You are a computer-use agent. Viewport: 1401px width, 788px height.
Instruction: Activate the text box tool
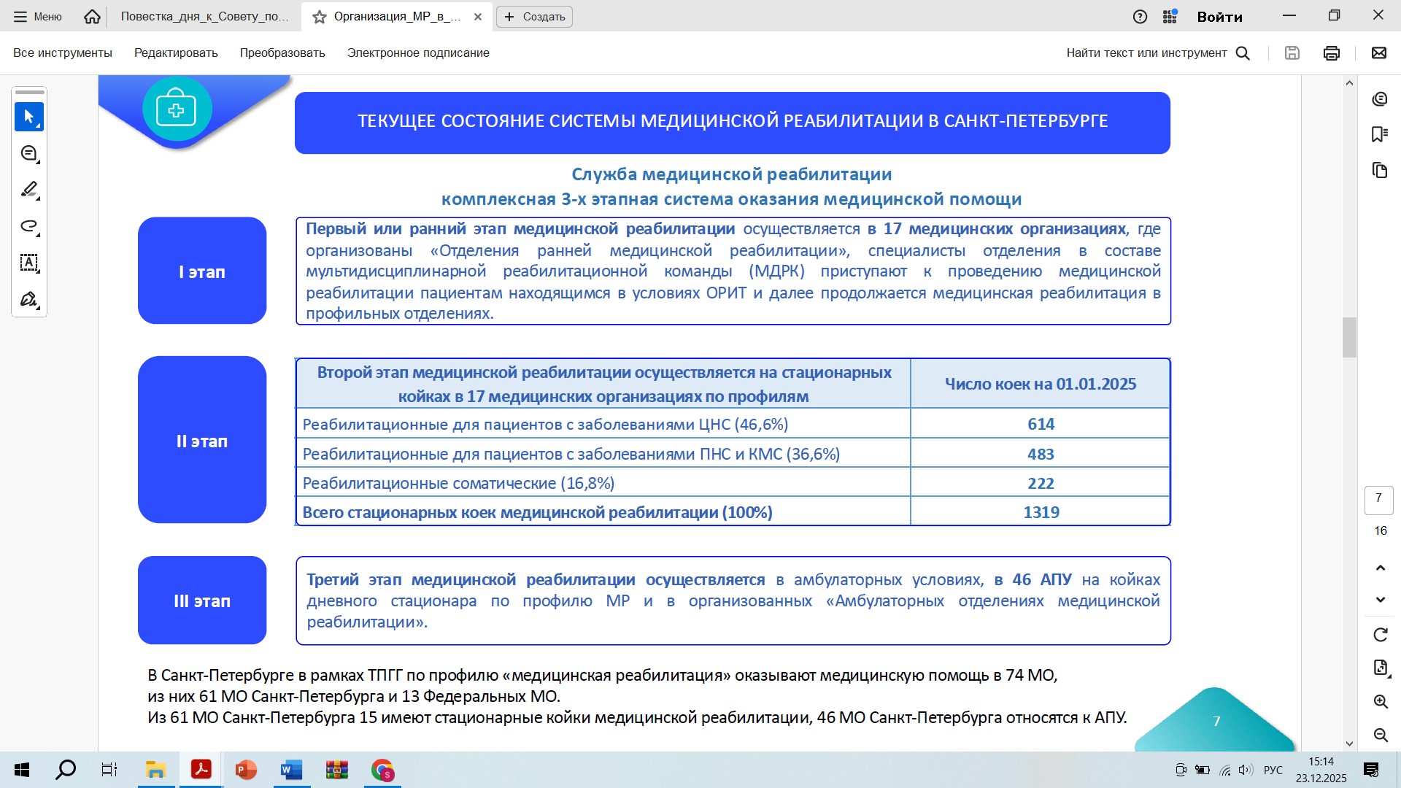click(29, 263)
